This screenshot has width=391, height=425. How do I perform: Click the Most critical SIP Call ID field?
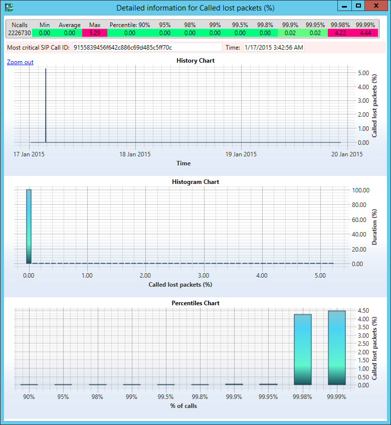pos(147,48)
